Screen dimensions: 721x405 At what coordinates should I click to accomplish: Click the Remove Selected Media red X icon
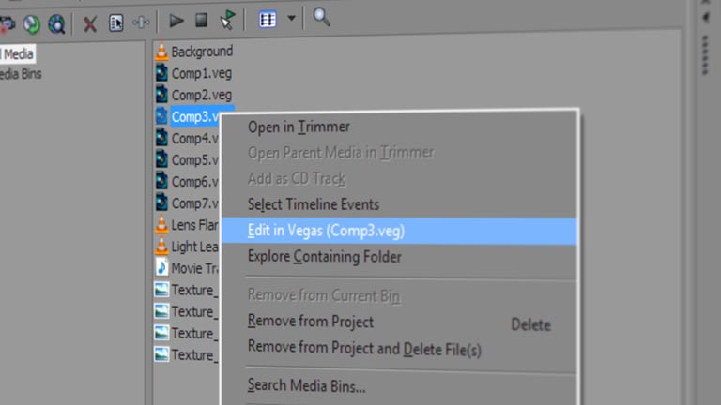tap(90, 23)
